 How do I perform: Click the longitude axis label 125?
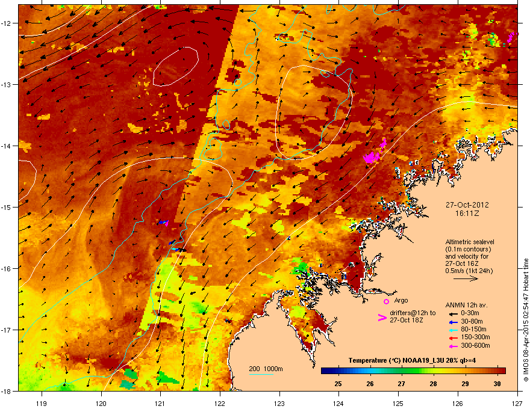pyautogui.click(x=398, y=403)
